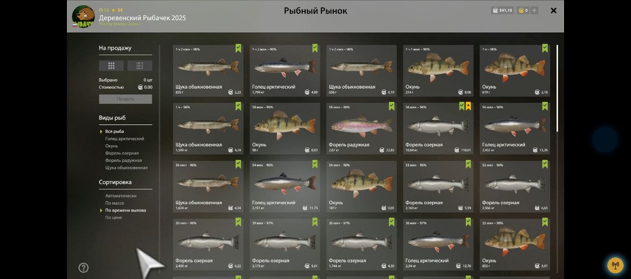Click the fish list vertical scrollbar
This screenshot has height=279, width=631.
point(558,89)
